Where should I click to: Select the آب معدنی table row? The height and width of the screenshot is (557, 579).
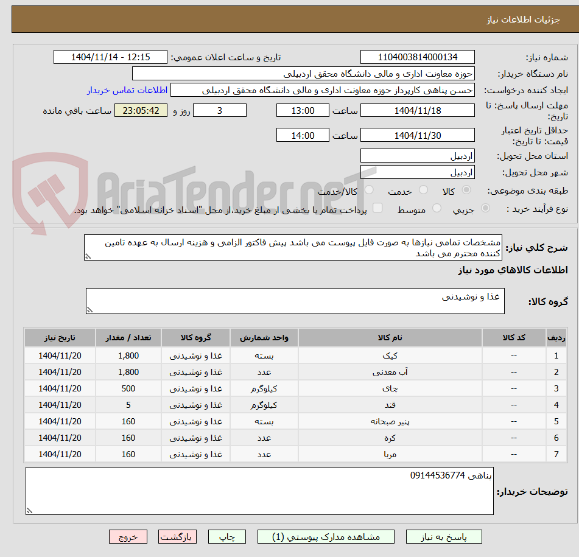coord(295,372)
